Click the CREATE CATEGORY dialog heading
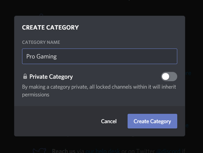The image size is (203, 153). pos(50,27)
